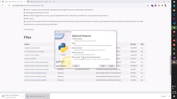Click Cancel in Python Setup dialog
Image resolution: width=177 pixels, height=99 pixels.
coord(111,66)
